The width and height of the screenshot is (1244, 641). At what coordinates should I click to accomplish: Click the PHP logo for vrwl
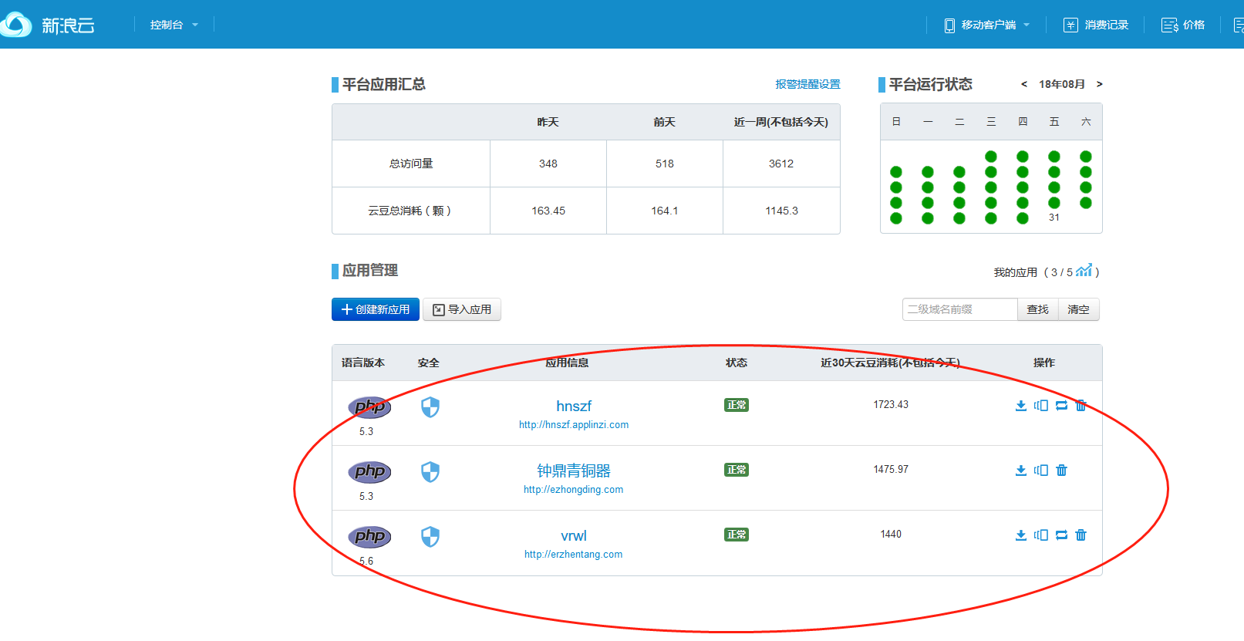369,536
